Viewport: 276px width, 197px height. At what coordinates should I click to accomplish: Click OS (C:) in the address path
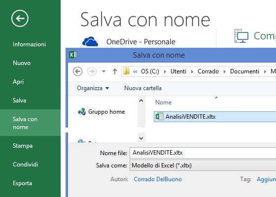coord(150,71)
